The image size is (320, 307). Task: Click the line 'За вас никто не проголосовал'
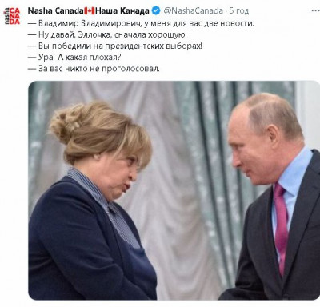click(x=94, y=69)
